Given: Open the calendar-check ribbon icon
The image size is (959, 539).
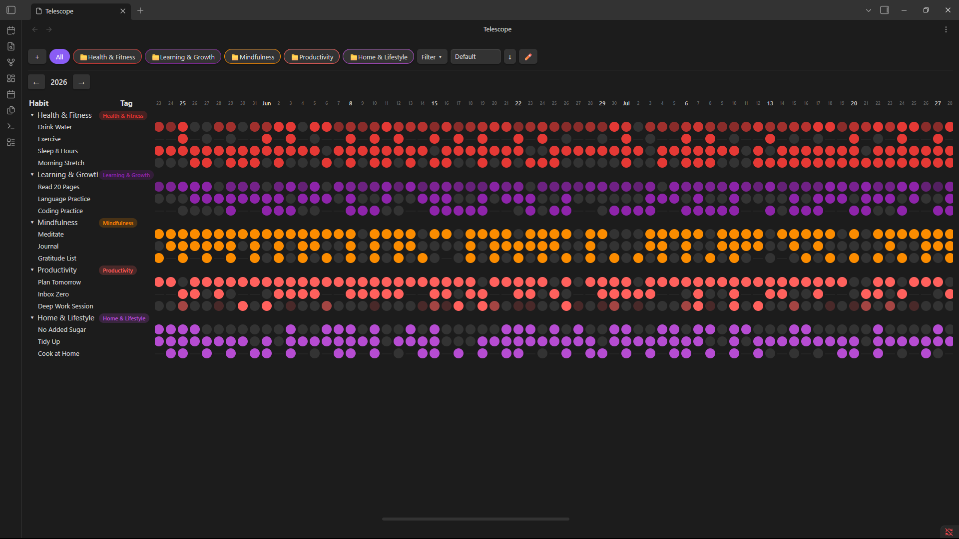Looking at the screenshot, I should [x=11, y=30].
